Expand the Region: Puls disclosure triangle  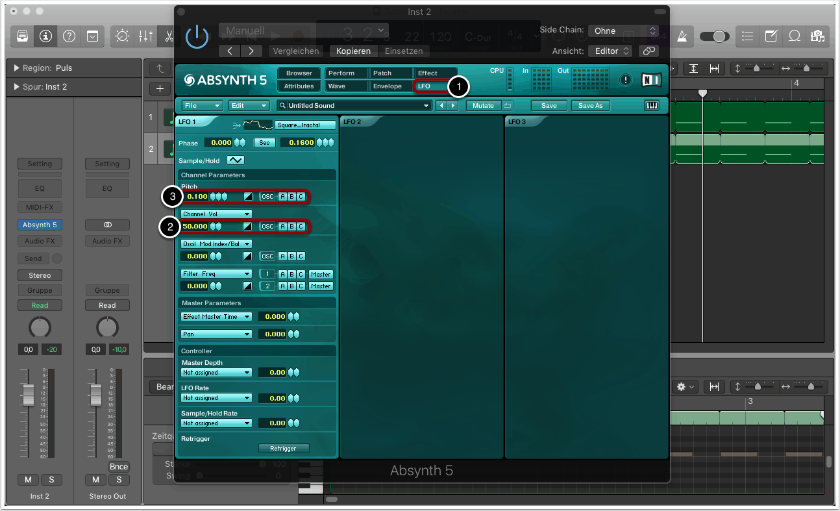click(x=16, y=68)
